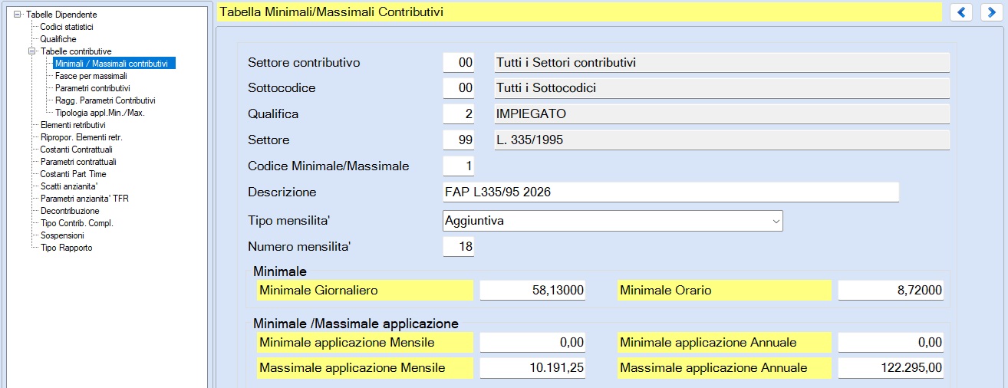This screenshot has width=1008, height=388.
Task: Select Codici statistici in the tree
Action: [67, 27]
